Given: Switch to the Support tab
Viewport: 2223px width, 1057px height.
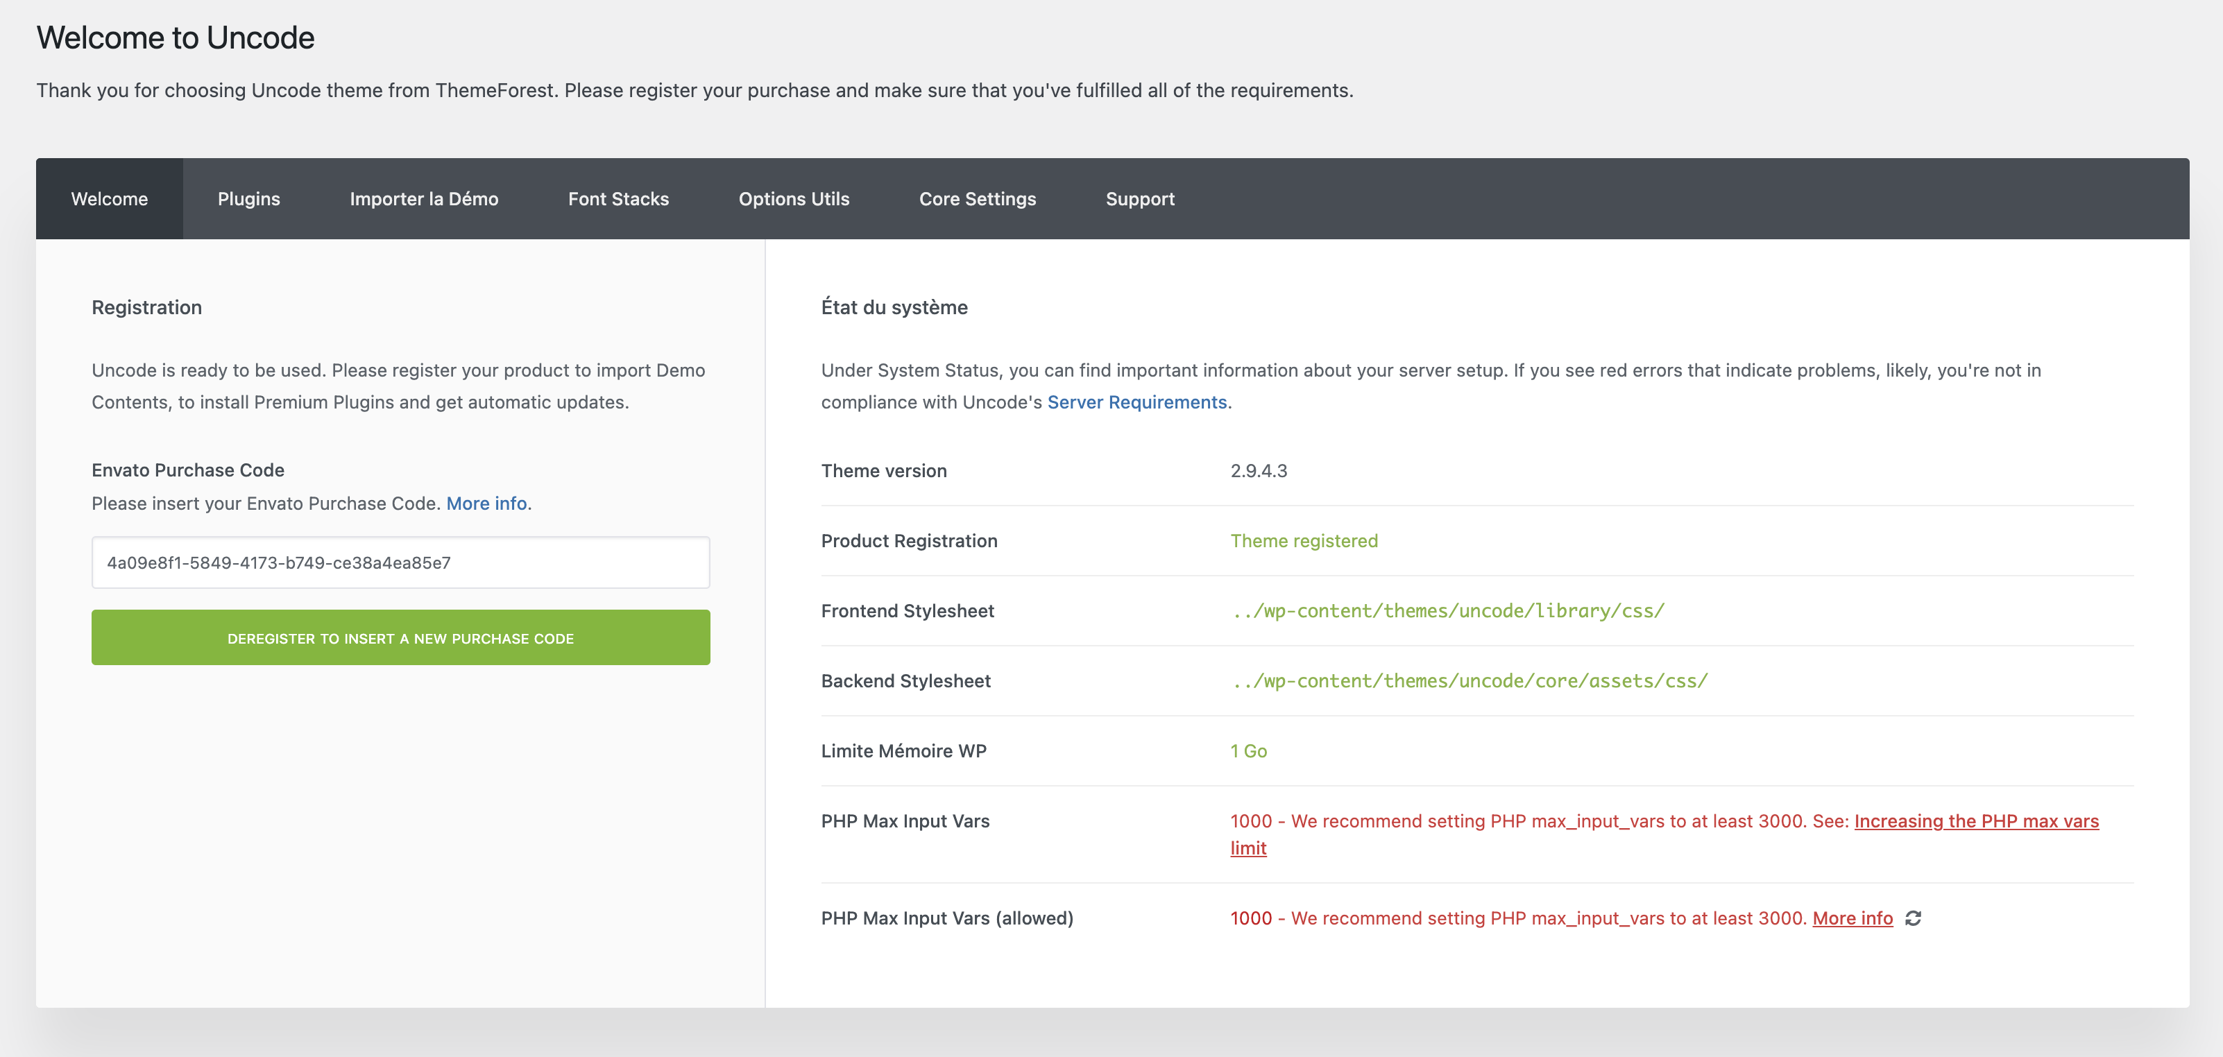Looking at the screenshot, I should point(1140,198).
